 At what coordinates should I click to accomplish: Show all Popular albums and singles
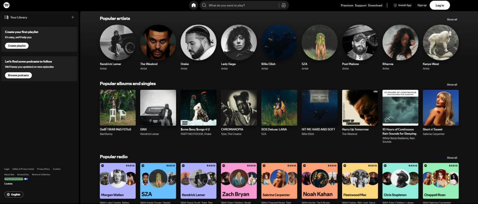pos(452,84)
